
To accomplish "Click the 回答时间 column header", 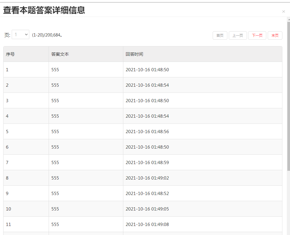I will point(134,54).
